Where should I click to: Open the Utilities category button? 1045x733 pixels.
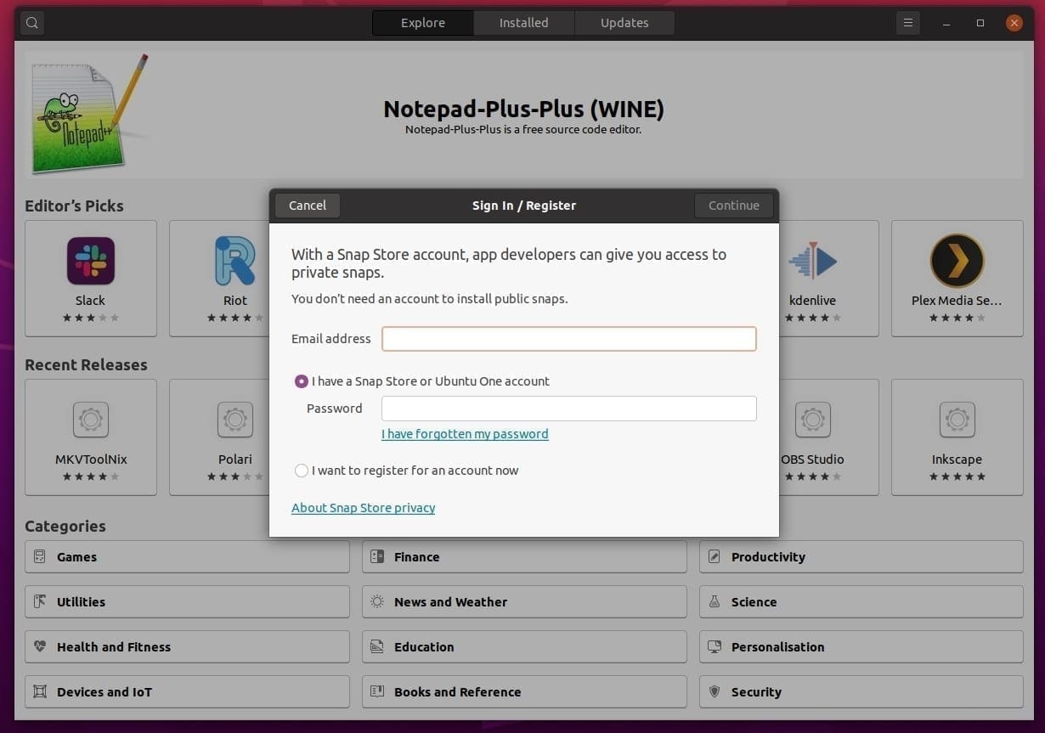click(x=187, y=602)
